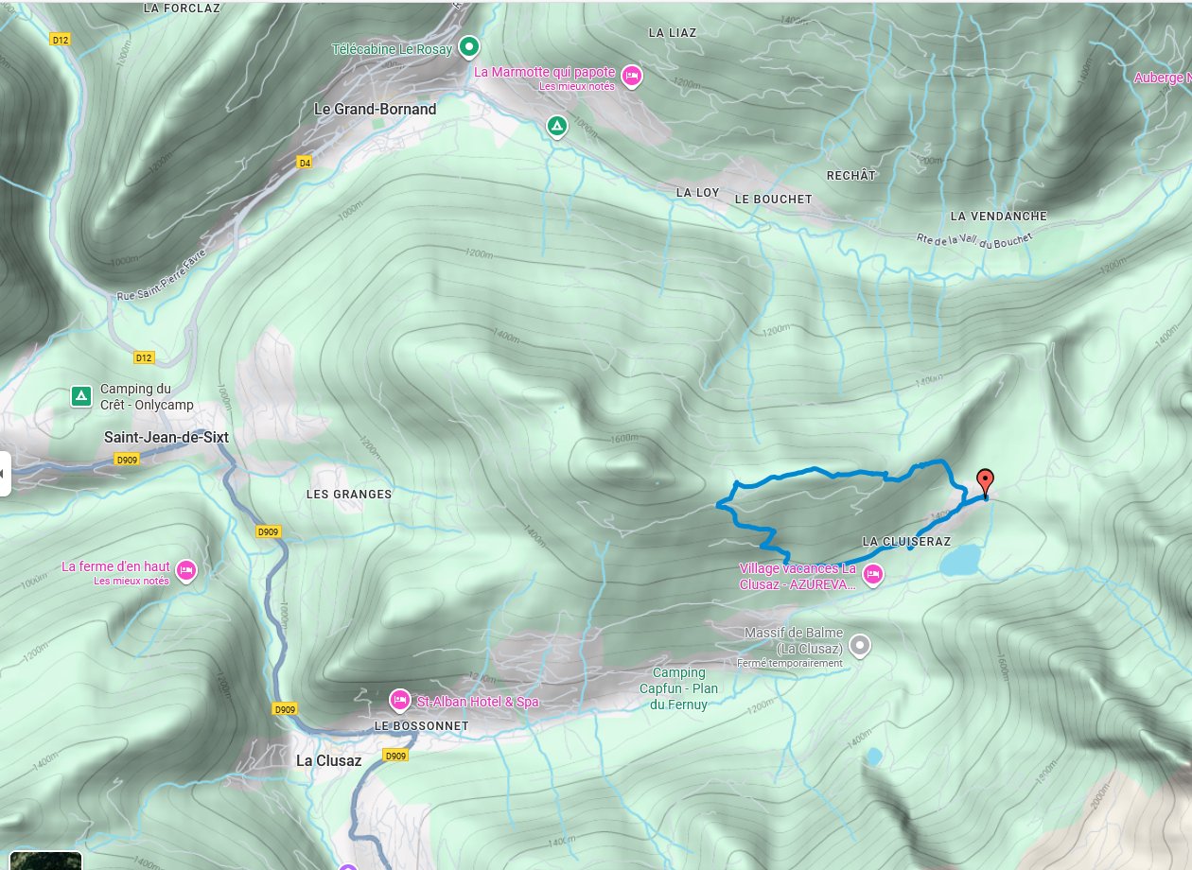Click the blue lake near La Cluiseraz
Image resolution: width=1192 pixels, height=870 pixels.
[x=959, y=562]
